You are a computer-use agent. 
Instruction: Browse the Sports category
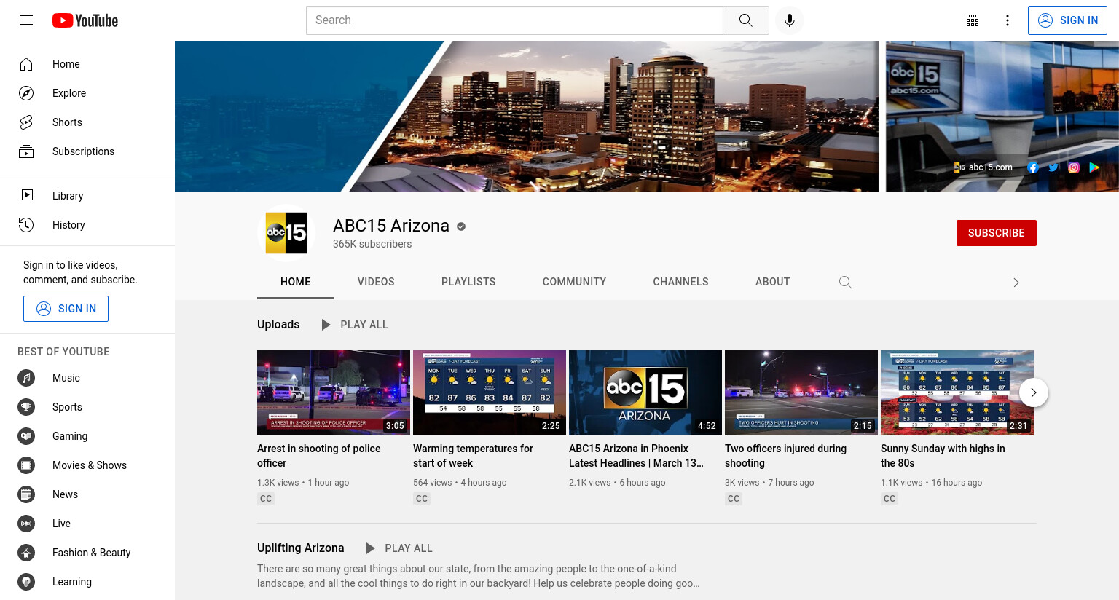[87, 407]
